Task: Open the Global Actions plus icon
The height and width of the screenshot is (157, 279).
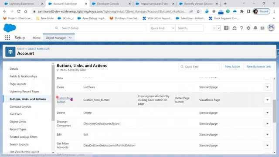Action: (x=226, y=28)
